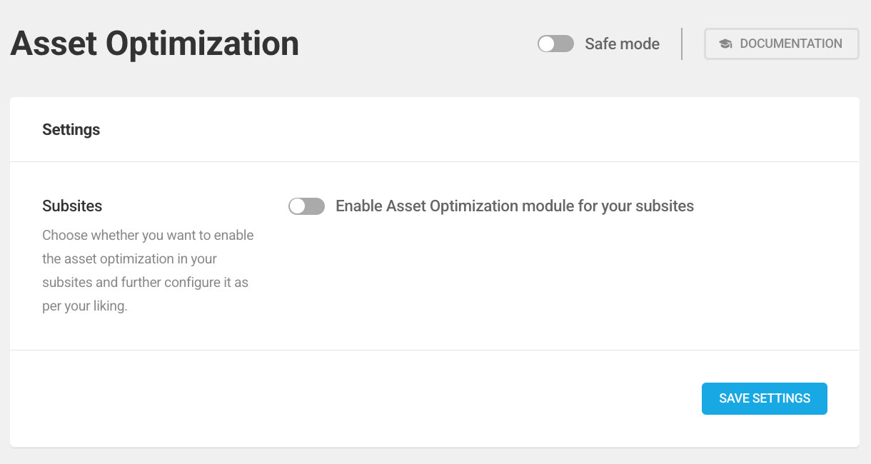Select the Settings section header
The width and height of the screenshot is (871, 464).
click(71, 129)
